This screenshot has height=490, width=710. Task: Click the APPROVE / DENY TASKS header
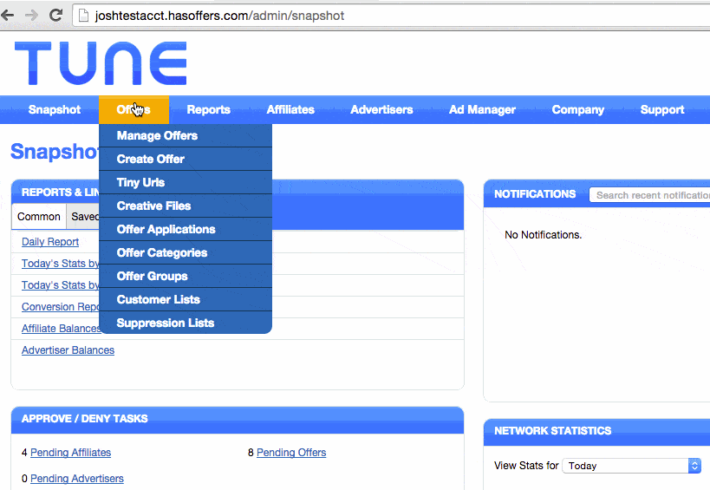point(85,418)
